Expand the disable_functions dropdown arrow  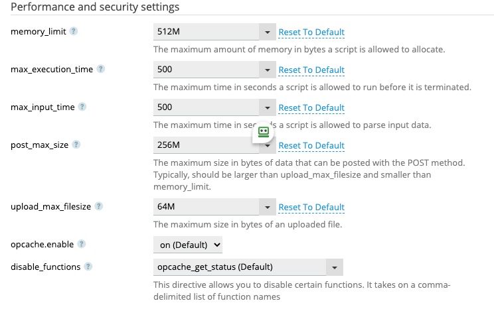pos(335,267)
